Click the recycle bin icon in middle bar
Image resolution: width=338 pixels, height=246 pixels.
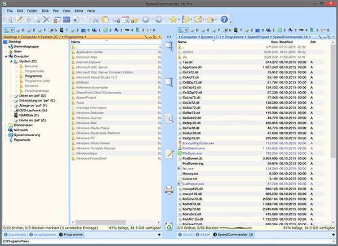tap(170, 226)
